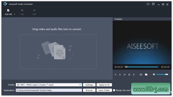Maximize the Aiseesoft Audio Converter window
173x97 pixels.
pyautogui.click(x=163, y=4)
